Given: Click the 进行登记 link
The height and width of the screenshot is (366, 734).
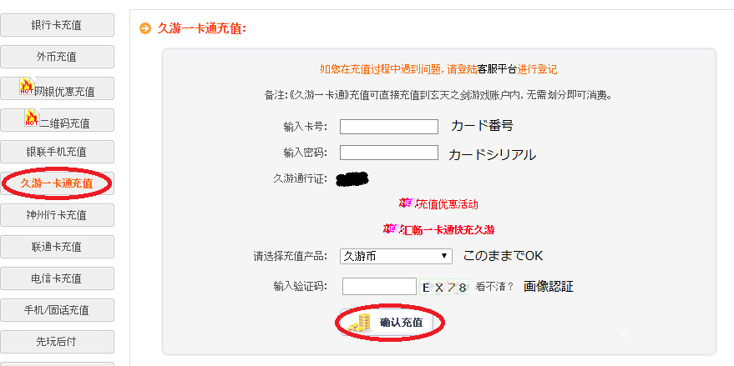Looking at the screenshot, I should 537,69.
